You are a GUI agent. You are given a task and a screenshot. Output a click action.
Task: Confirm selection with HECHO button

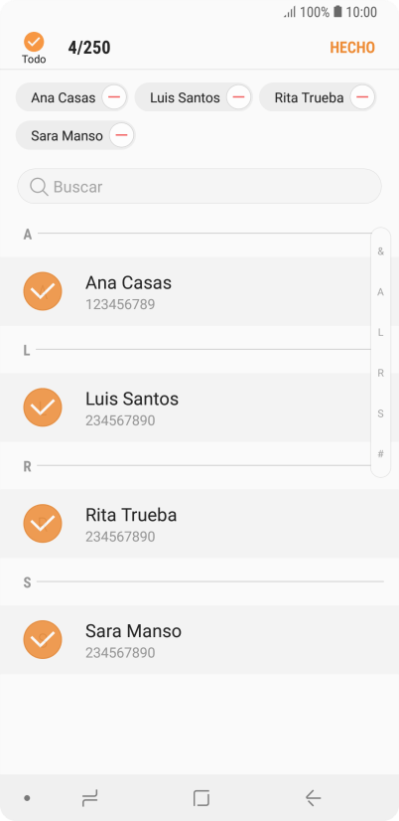click(352, 48)
